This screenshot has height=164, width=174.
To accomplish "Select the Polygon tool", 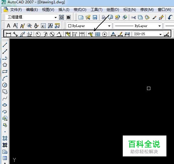I will click(x=5, y=65).
